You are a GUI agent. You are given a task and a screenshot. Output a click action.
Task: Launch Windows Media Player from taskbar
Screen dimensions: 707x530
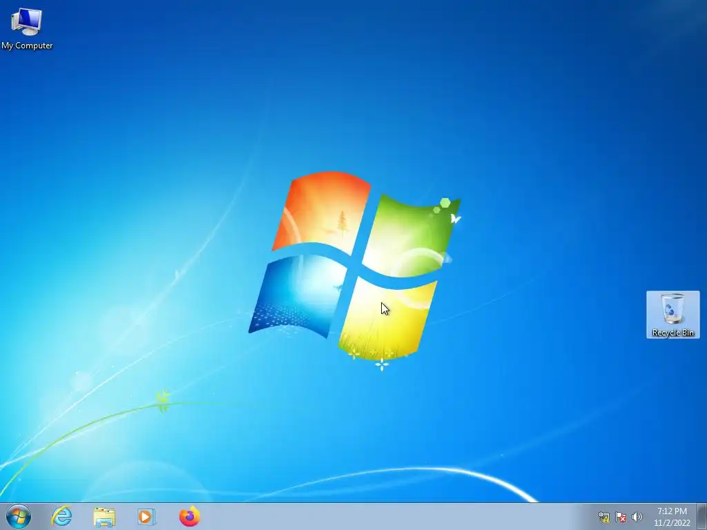coord(146,517)
